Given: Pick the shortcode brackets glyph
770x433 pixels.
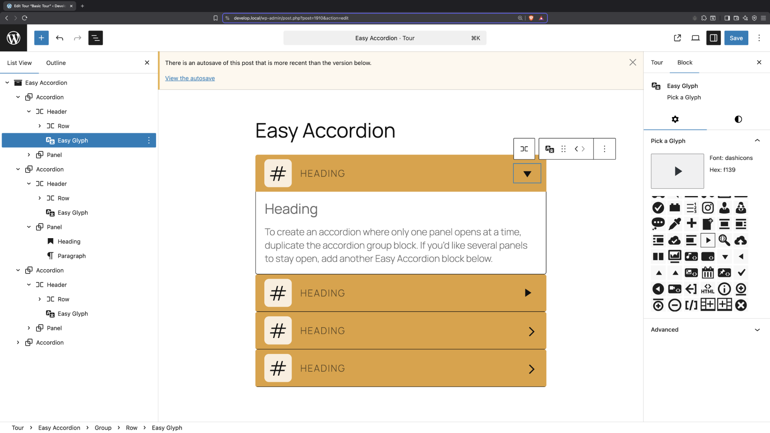Looking at the screenshot, I should (x=691, y=306).
